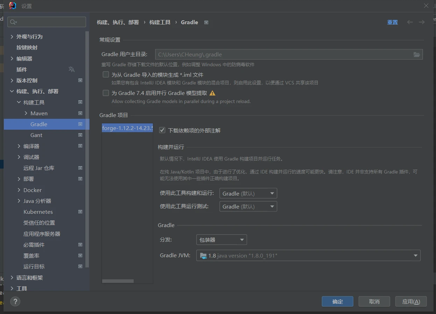436x314 pixels.
Task: Open 使用此工具运行测试 dropdown
Action: pyautogui.click(x=248, y=206)
